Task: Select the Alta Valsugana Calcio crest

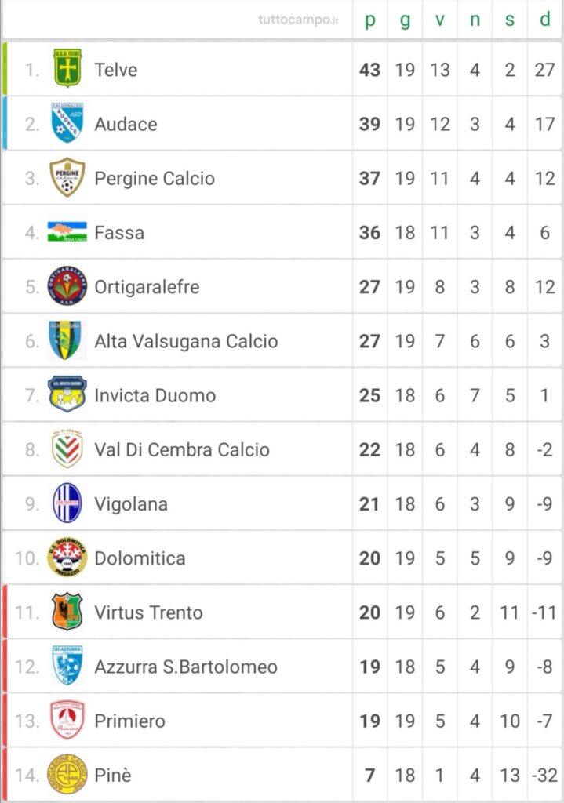Action: 66,340
